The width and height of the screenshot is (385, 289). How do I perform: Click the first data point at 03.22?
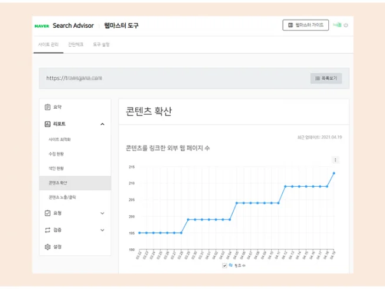click(x=139, y=233)
